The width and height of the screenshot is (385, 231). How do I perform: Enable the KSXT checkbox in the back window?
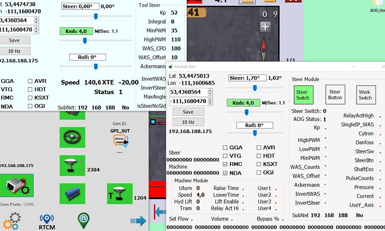(x=30, y=98)
